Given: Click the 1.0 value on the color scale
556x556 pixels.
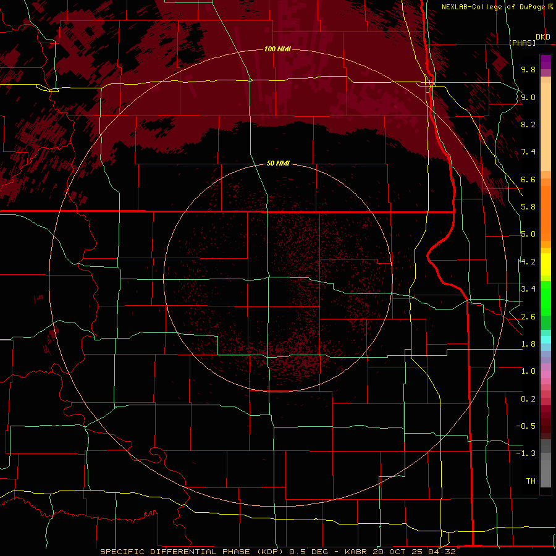Looking at the screenshot, I should click(528, 371).
